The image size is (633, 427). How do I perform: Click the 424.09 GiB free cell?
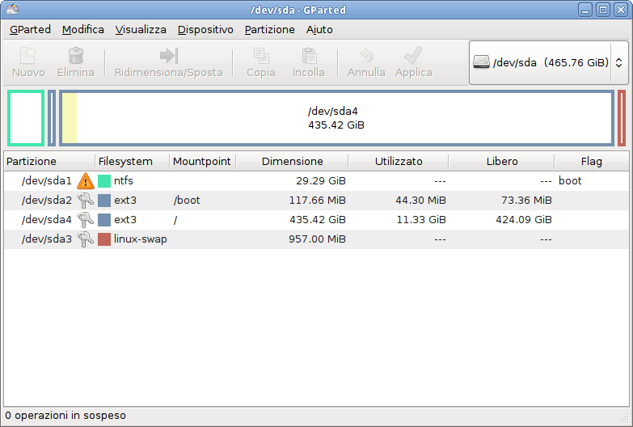click(524, 219)
